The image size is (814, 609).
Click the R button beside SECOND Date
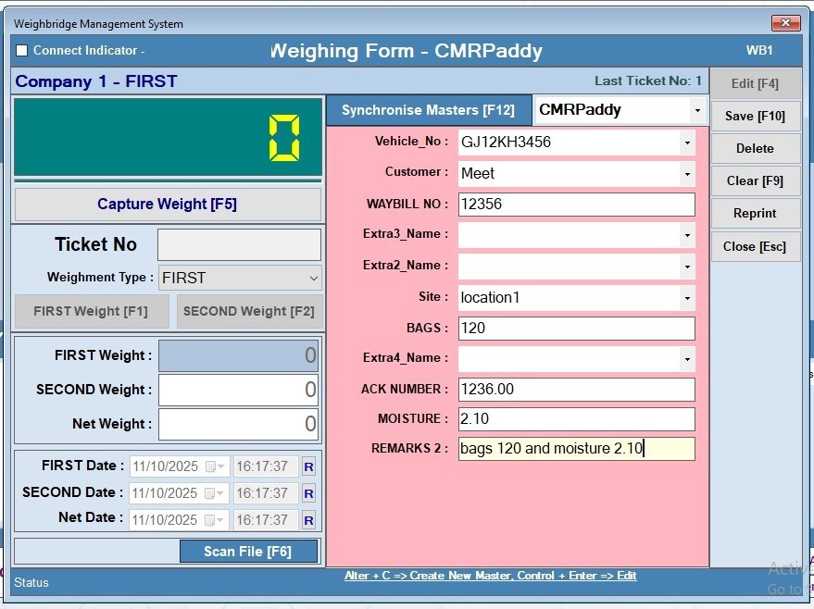tap(308, 493)
